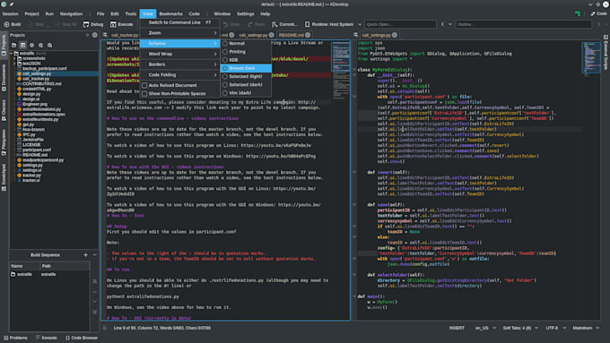610x343 pixels.
Task: Expand the Zoom submenu
Action: [179, 33]
